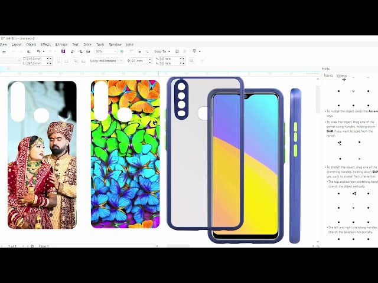Click the nudge distance 0.1 mm field
Image resolution: width=378 pixels, height=283 pixels.
point(139,61)
